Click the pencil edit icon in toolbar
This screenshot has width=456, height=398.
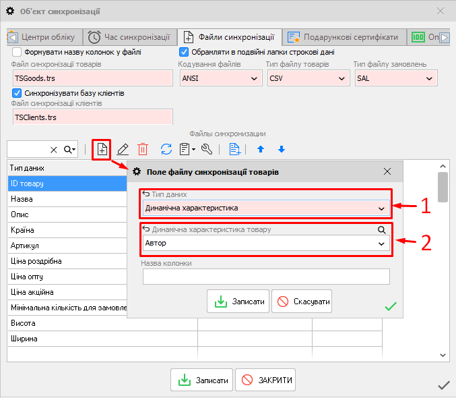point(123,149)
